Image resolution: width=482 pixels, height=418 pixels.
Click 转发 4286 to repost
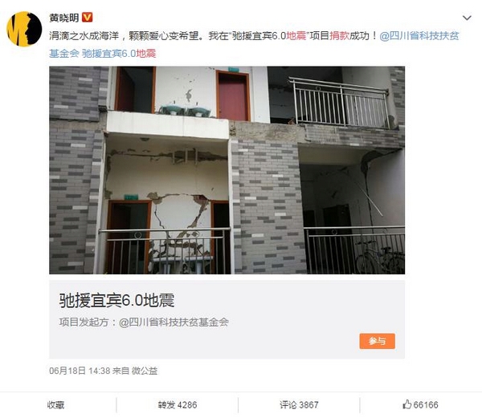[x=177, y=405]
